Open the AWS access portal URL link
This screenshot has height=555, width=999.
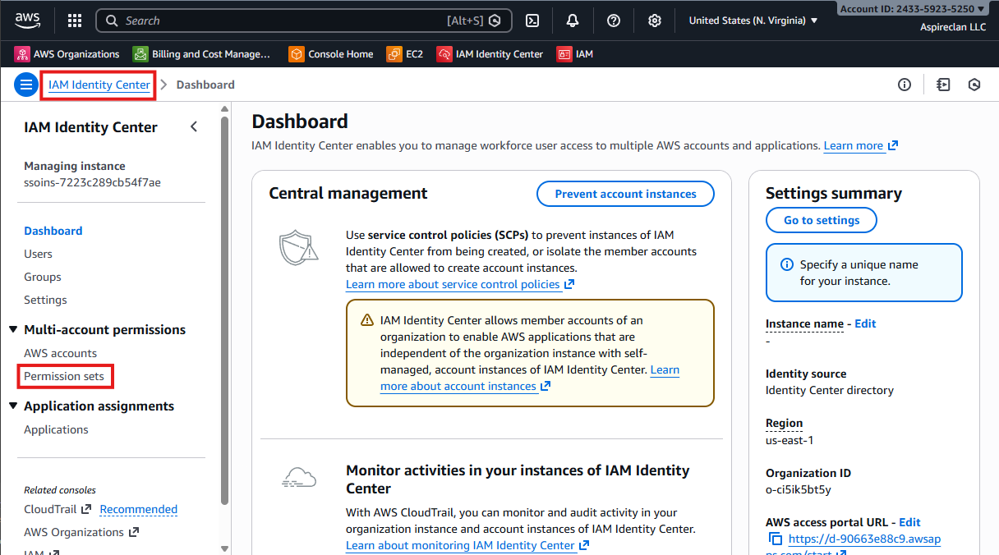[864, 539]
